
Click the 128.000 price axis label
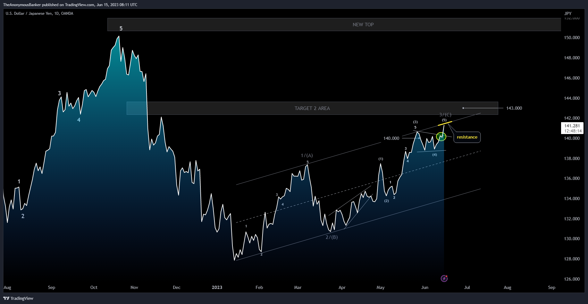pos(572,259)
